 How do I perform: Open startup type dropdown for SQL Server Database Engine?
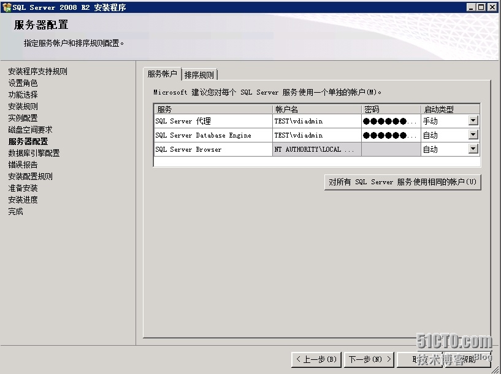(473, 134)
